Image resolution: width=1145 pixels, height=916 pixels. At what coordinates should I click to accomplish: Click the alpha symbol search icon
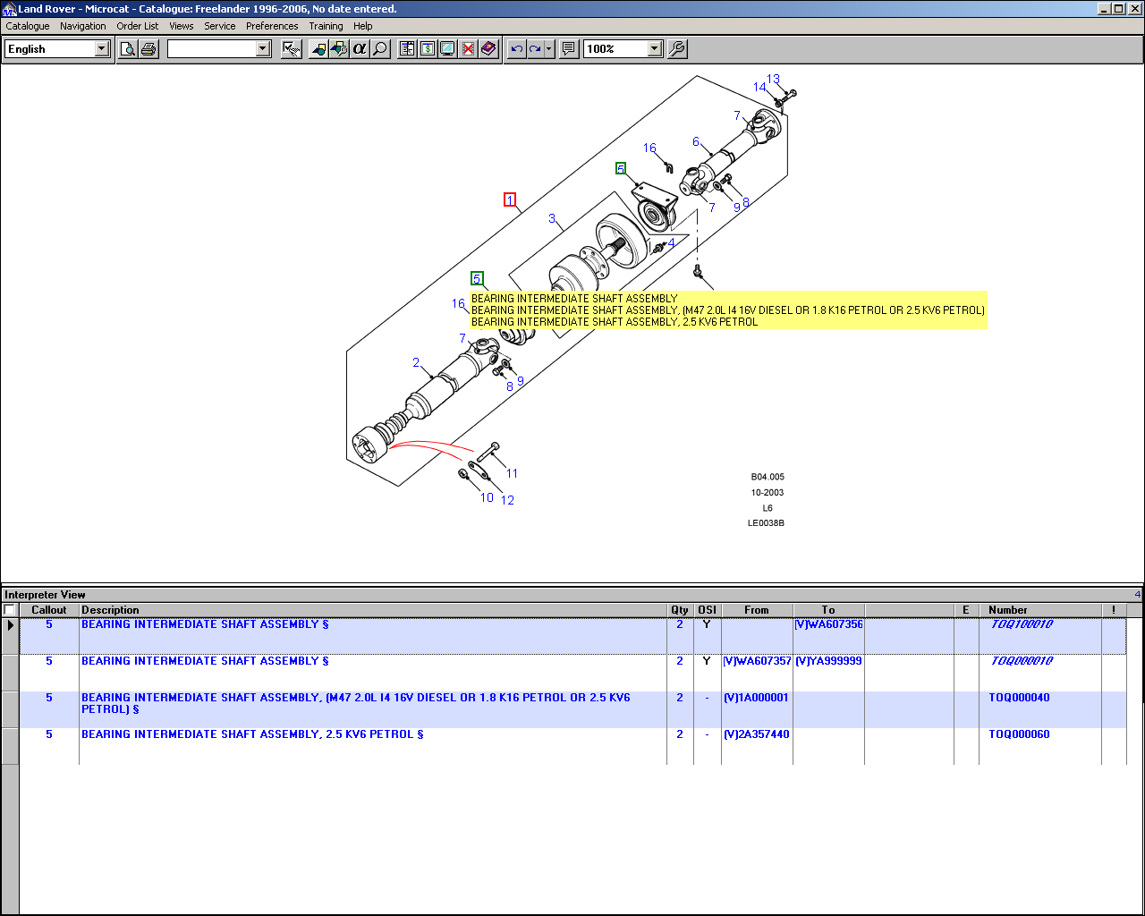[x=360, y=49]
